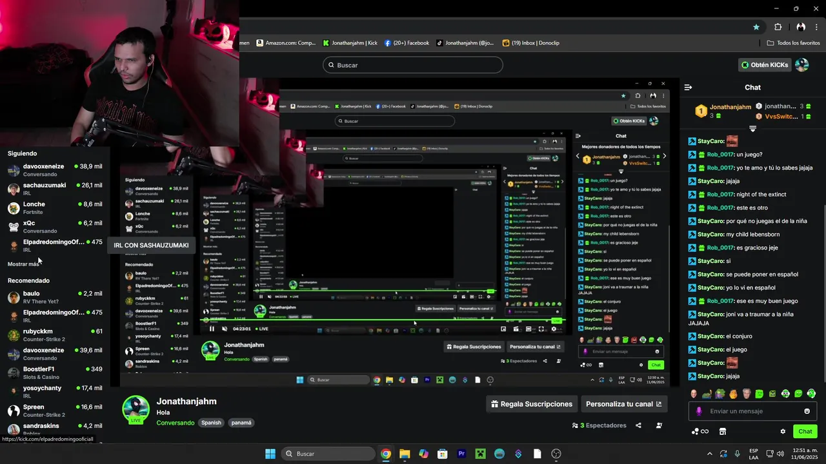This screenshot has height=464, width=826.
Task: Click the panamá tag under the stream title
Action: (241, 423)
